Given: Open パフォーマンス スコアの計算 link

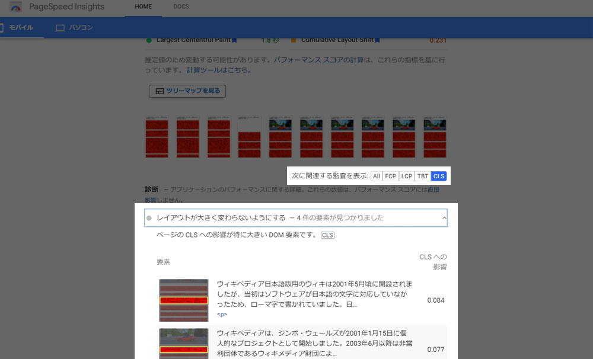Looking at the screenshot, I should pos(318,60).
